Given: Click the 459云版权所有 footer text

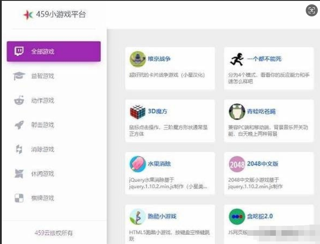Looking at the screenshot, I should pos(54,233).
